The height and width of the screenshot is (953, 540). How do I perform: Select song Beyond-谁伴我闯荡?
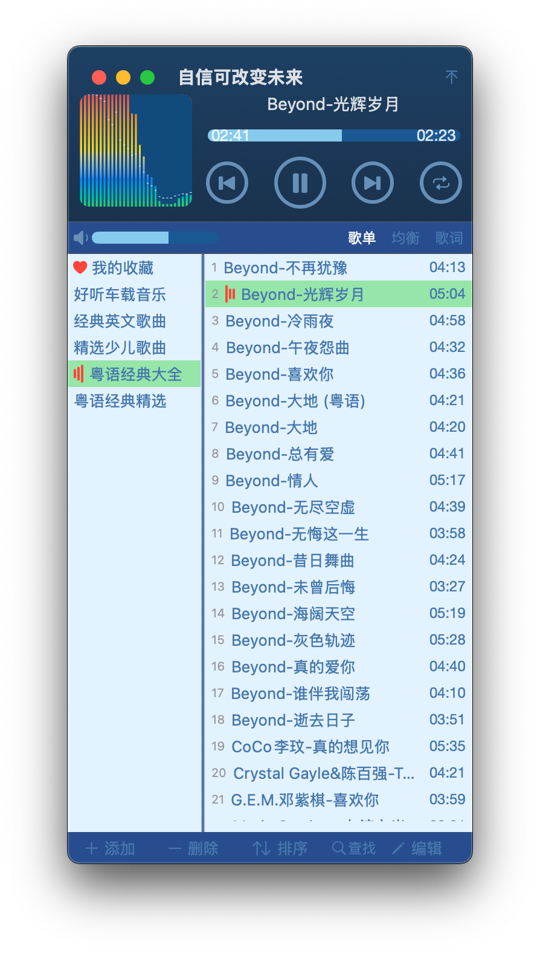click(338, 693)
